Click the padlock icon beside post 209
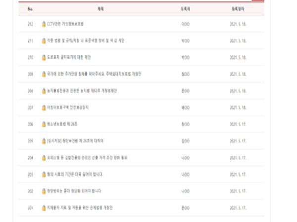The width and height of the screenshot is (297, 222). pos(44,74)
